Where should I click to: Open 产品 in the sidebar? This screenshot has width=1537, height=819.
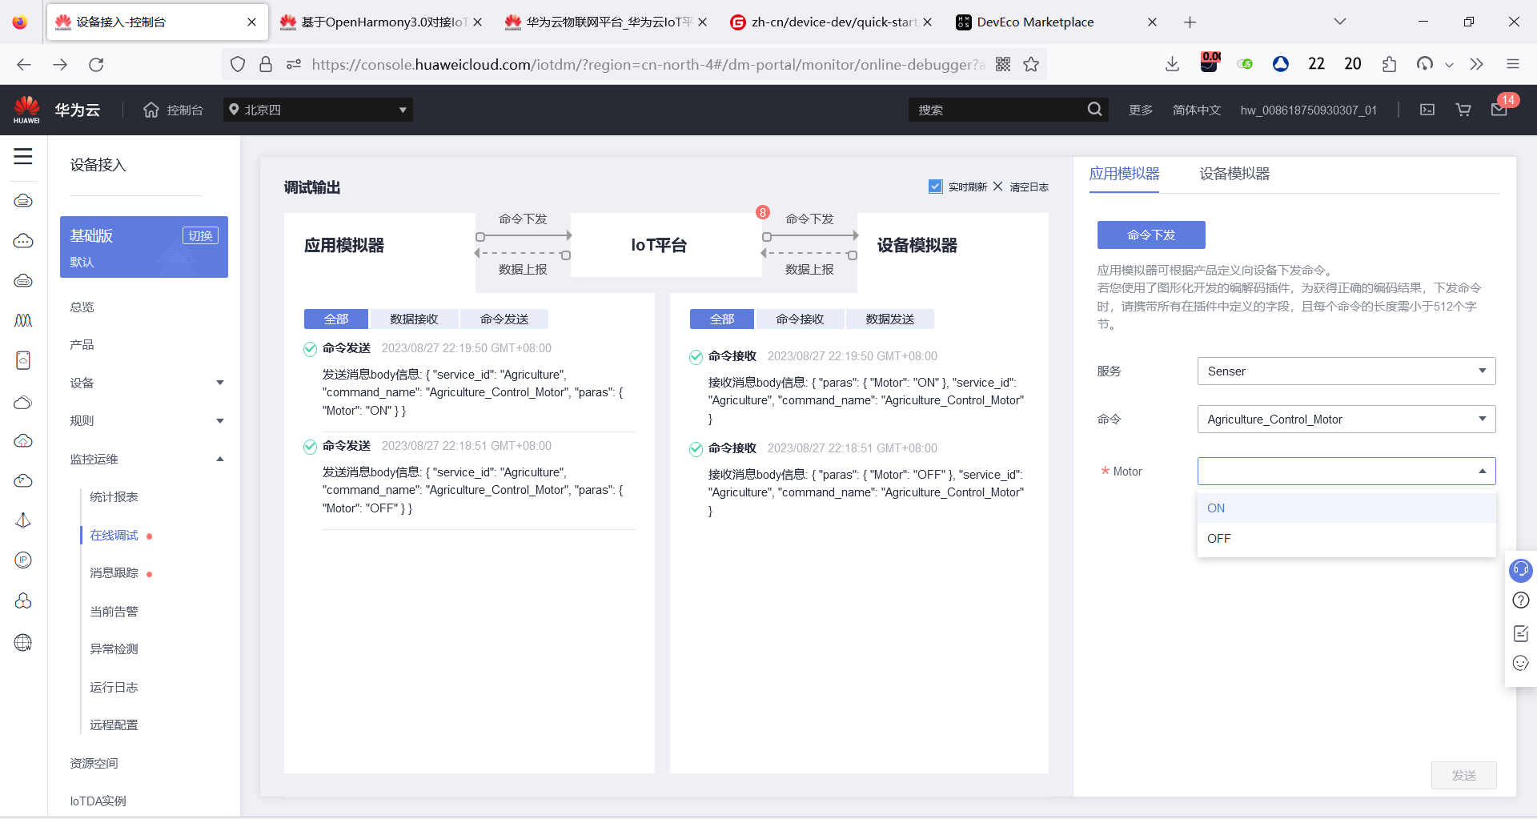click(82, 345)
